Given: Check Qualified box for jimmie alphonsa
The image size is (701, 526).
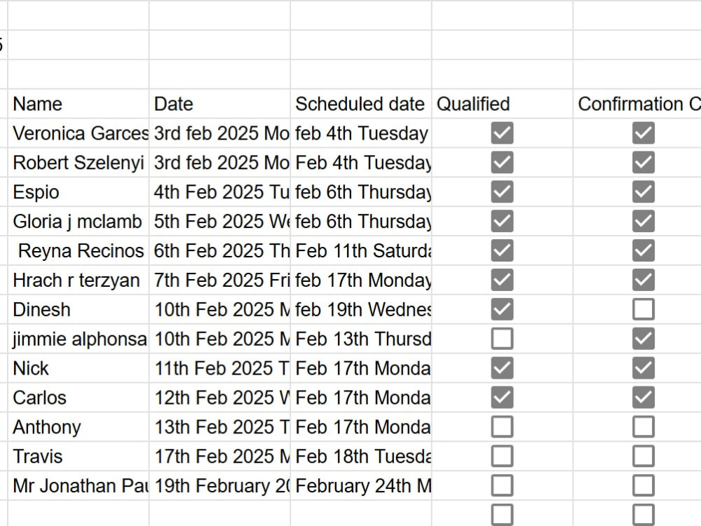Looking at the screenshot, I should click(502, 339).
